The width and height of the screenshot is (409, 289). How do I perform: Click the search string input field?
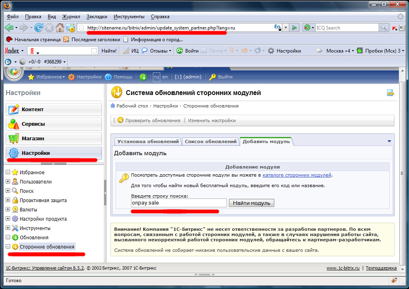point(178,203)
